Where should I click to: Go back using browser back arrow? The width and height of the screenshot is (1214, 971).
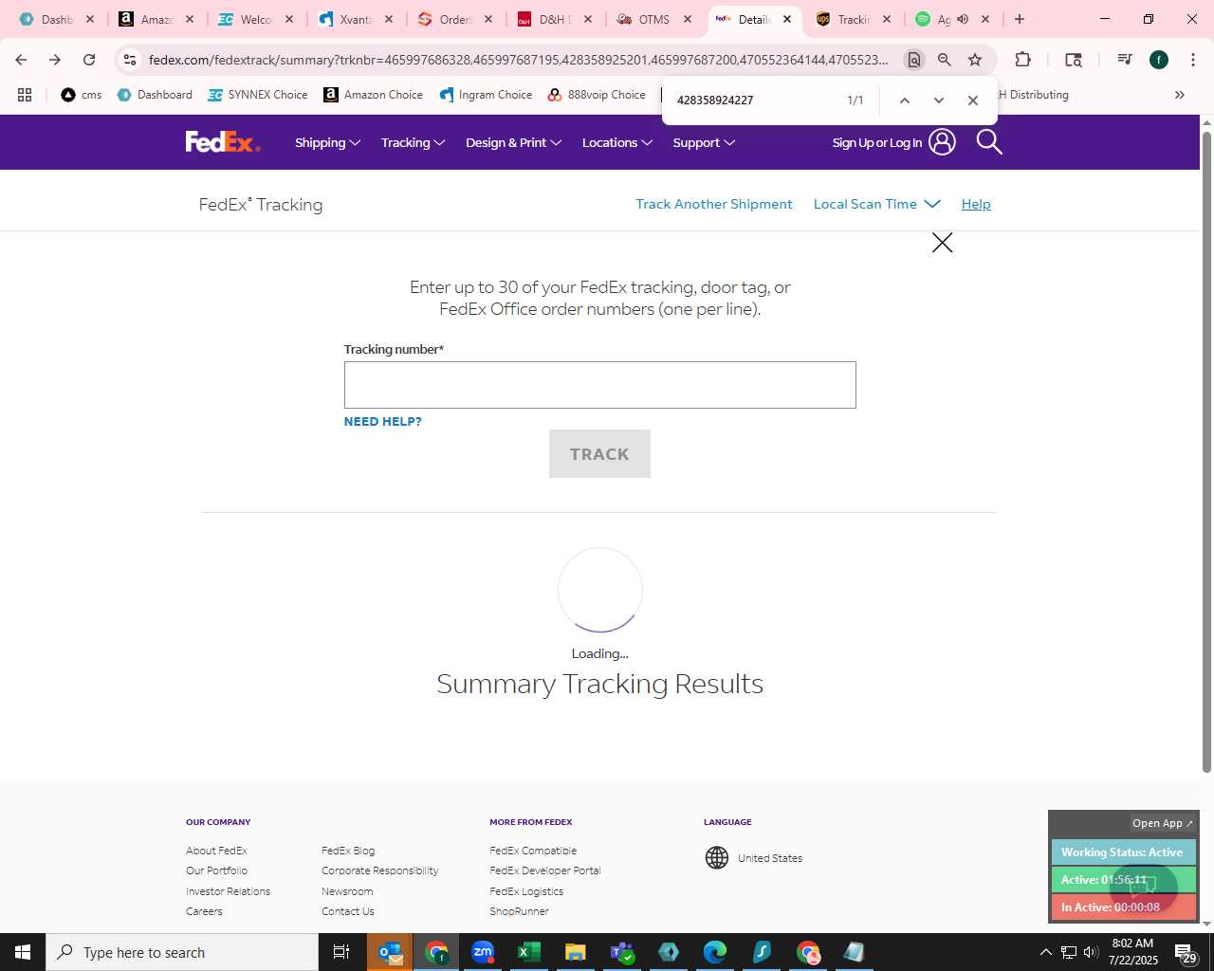(21, 60)
